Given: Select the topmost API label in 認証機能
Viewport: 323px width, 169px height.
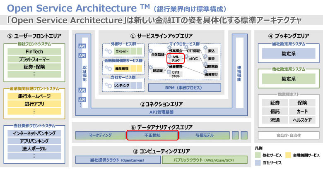Looking at the screenshot, I should click(x=82, y=46).
